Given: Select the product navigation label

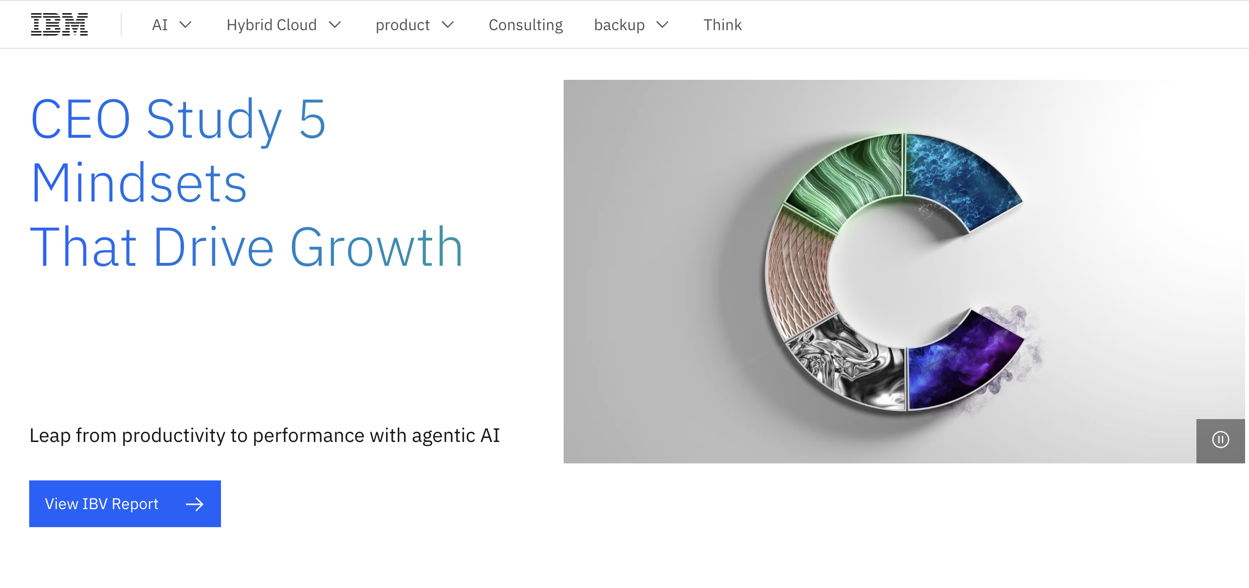Looking at the screenshot, I should [403, 24].
